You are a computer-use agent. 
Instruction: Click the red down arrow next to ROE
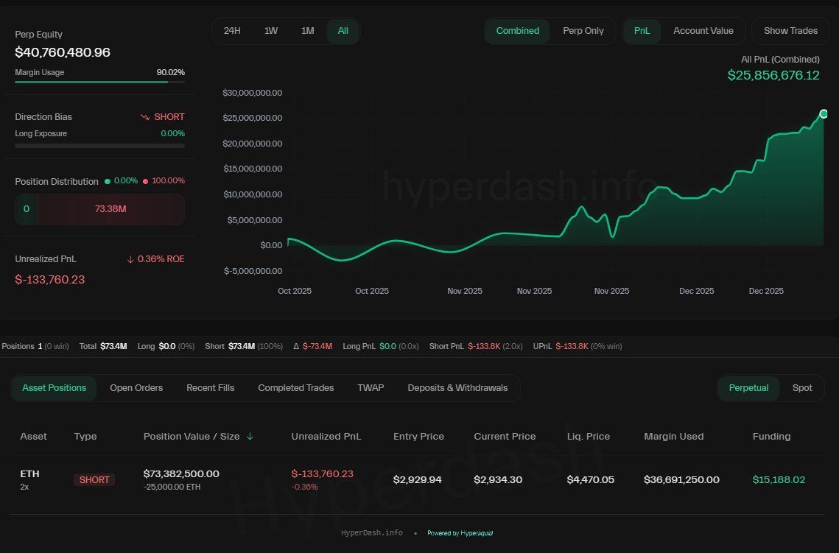(130, 259)
